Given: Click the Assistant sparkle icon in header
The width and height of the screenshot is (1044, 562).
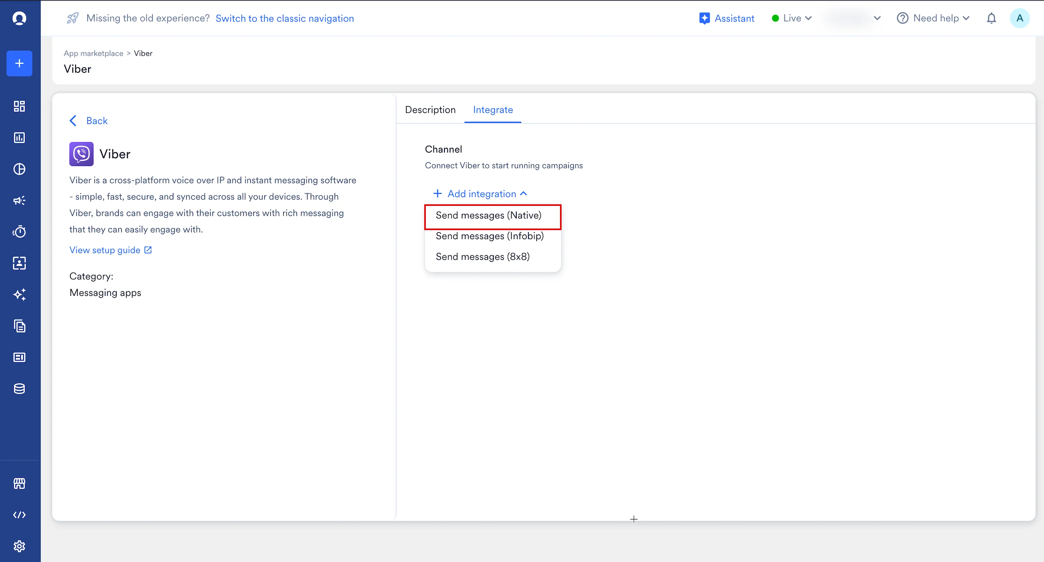Looking at the screenshot, I should click(704, 18).
